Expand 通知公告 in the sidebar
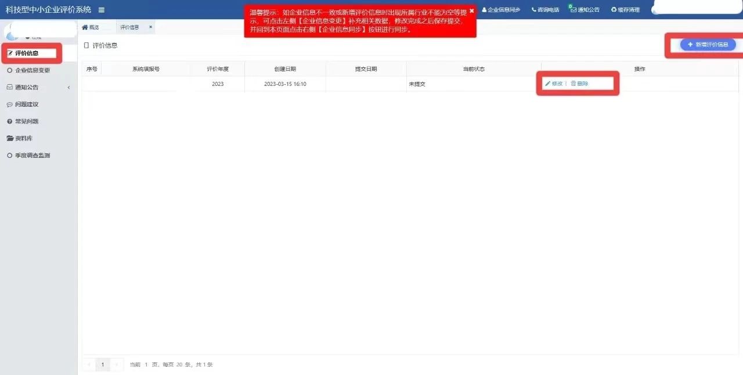743x375 pixels. pyautogui.click(x=38, y=87)
